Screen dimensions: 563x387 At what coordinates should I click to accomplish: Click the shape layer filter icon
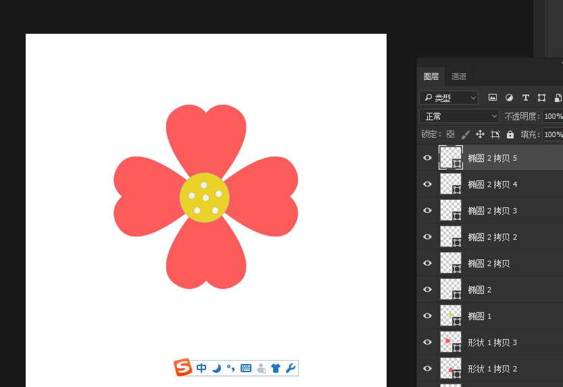pyautogui.click(x=541, y=97)
